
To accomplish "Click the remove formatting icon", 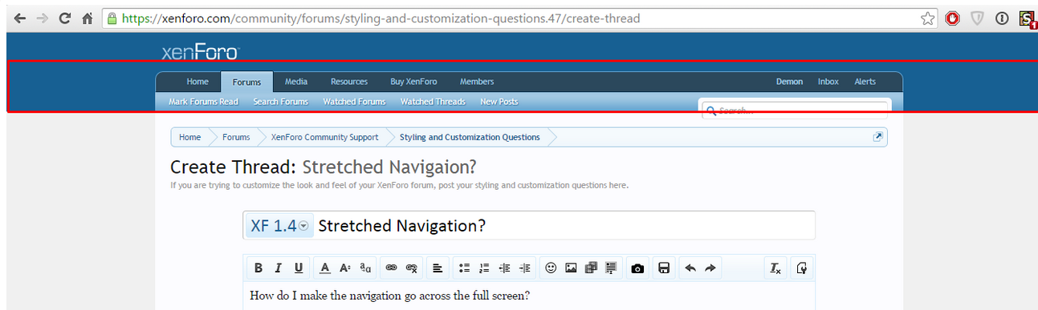I will [775, 268].
